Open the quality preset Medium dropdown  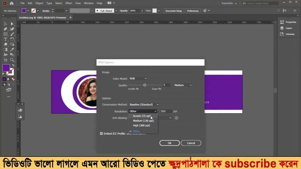(x=183, y=85)
